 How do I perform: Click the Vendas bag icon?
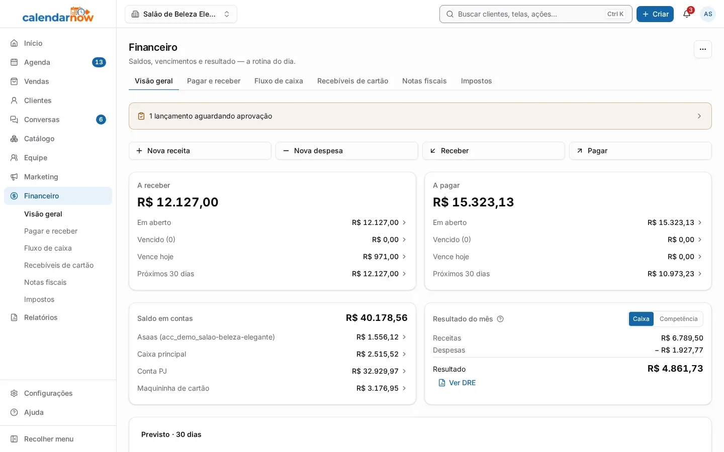pos(14,81)
